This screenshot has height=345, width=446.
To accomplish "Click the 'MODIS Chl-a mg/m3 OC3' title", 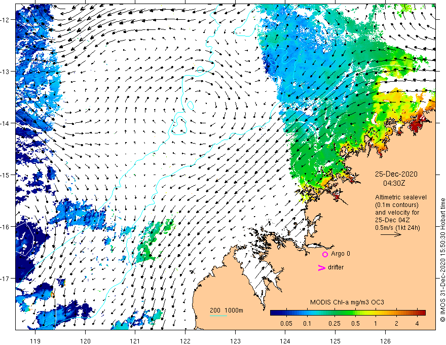I will coord(347,302).
